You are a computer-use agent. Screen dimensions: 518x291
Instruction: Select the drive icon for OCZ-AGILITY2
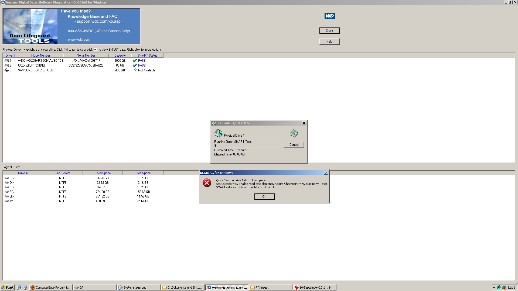[7, 65]
